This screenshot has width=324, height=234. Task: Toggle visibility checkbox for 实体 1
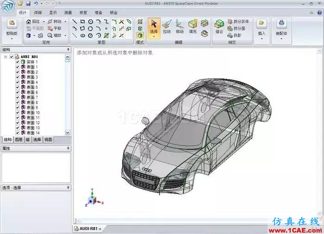(18, 62)
